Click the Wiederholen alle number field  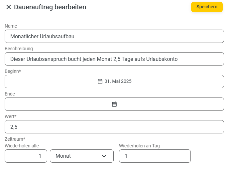pos(26,156)
